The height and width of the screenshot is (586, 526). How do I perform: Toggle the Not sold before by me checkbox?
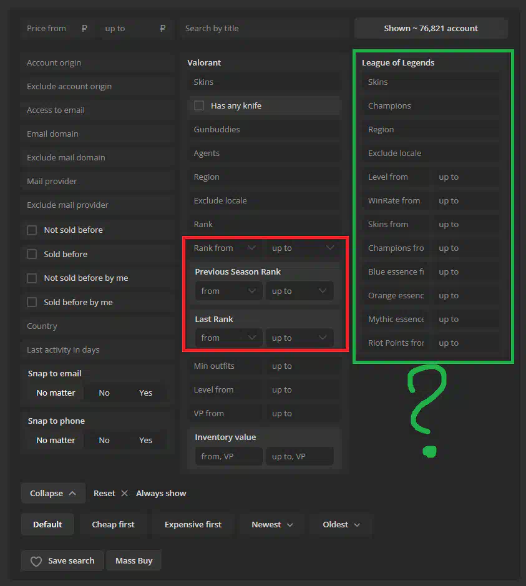(32, 278)
